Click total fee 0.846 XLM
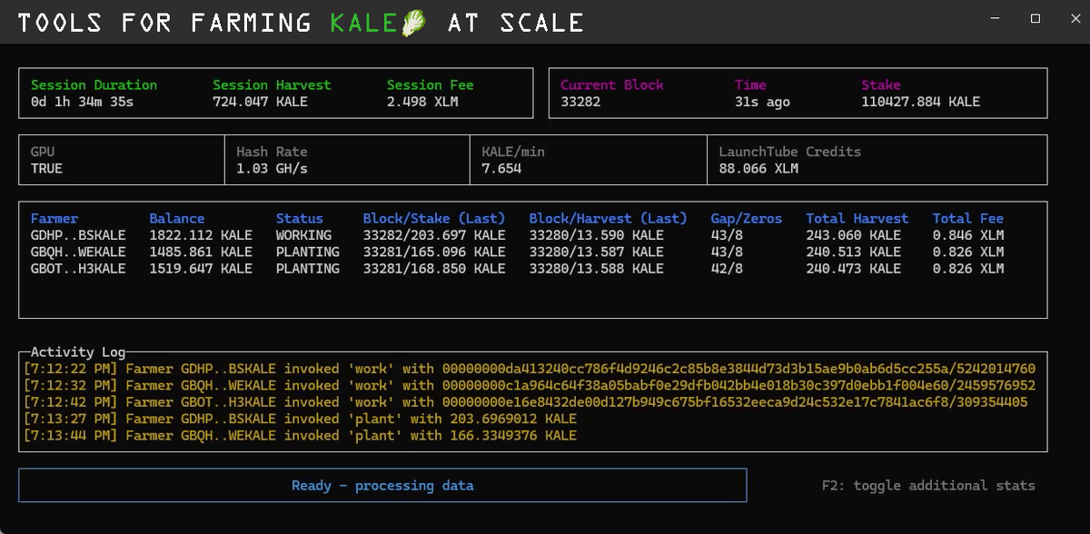1090x534 pixels. (x=968, y=235)
